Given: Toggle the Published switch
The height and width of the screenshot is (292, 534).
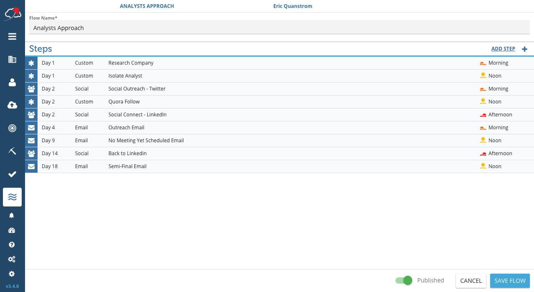Looking at the screenshot, I should (404, 280).
